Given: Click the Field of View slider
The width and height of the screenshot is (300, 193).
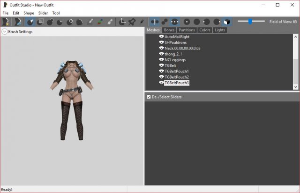Looking at the screenshot, I should pos(250,21).
